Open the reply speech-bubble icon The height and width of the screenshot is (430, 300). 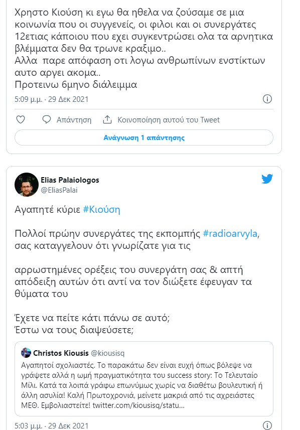click(47, 119)
